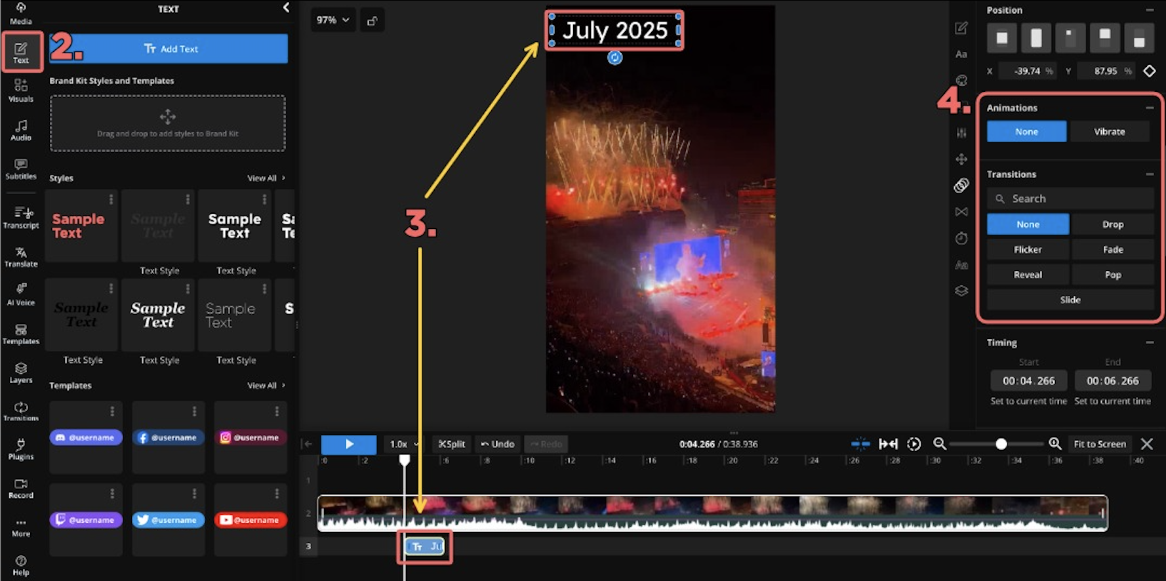Open the Audio sidebar panel
The height and width of the screenshot is (581, 1166).
(21, 130)
